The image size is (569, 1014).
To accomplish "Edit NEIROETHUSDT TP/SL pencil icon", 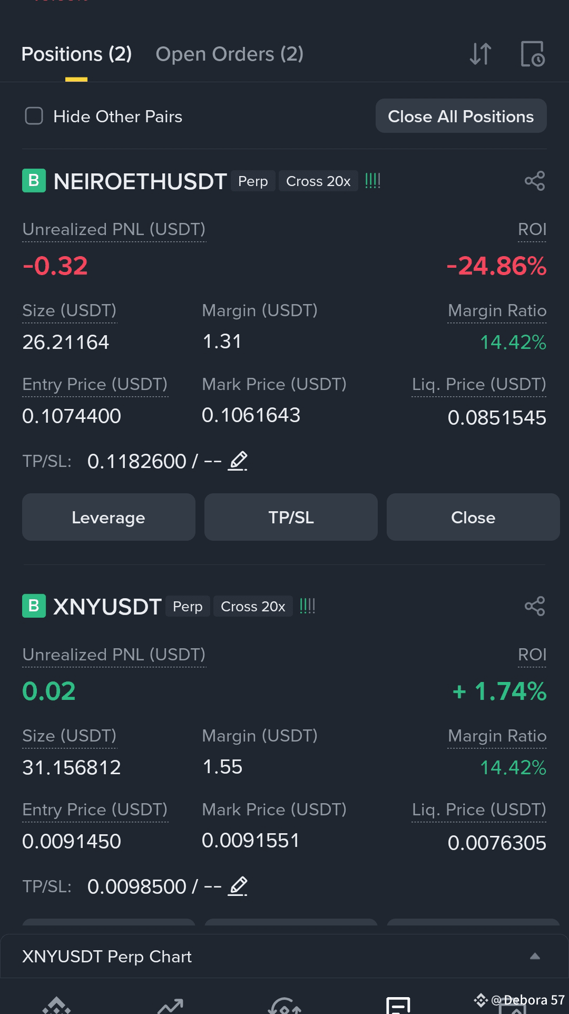I will tap(238, 461).
